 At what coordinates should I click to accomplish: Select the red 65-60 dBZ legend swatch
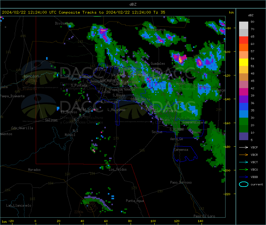coord(244,40)
